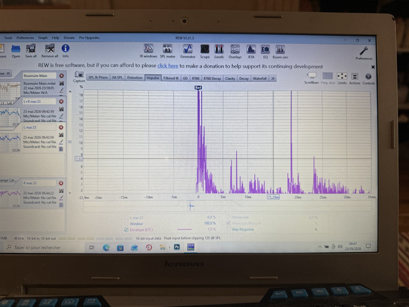Open the Levels tool

click(219, 51)
